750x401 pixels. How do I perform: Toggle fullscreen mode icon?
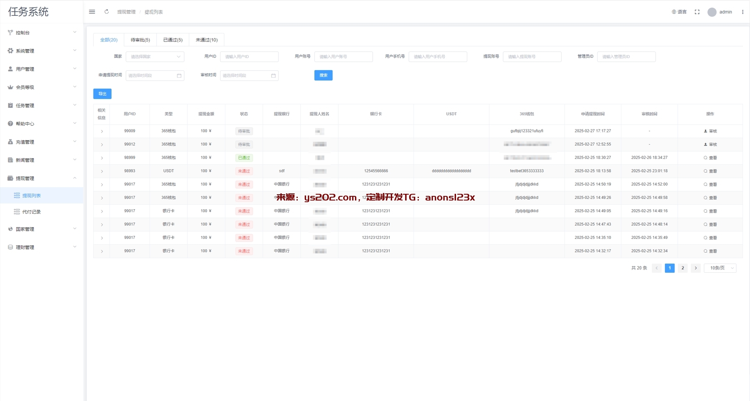[697, 12]
